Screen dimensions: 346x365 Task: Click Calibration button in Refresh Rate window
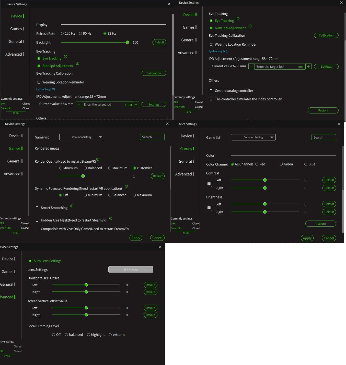click(x=154, y=73)
